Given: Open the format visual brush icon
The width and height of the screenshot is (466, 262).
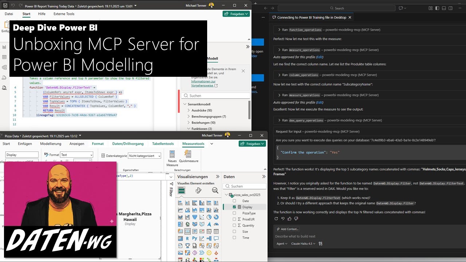Looking at the screenshot, I should point(198,190).
